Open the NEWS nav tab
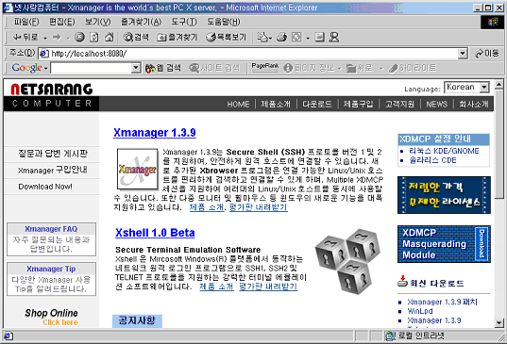 click(437, 105)
